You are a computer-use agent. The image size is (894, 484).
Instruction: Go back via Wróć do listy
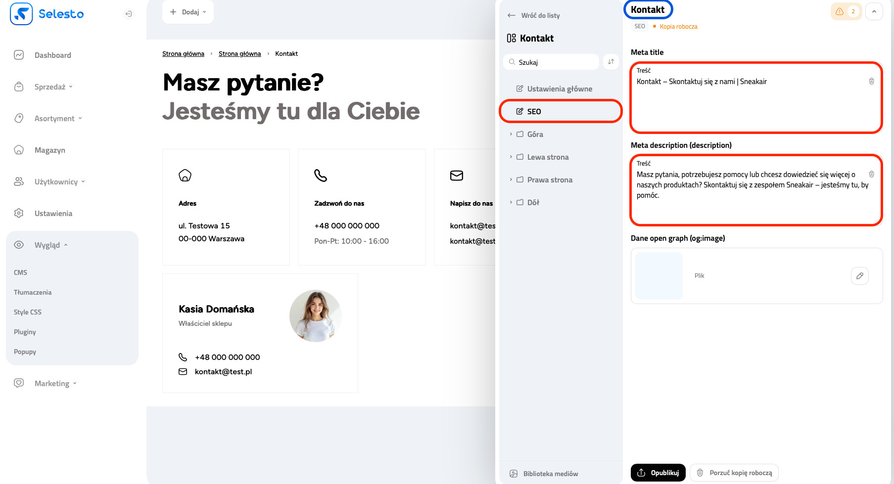click(534, 15)
